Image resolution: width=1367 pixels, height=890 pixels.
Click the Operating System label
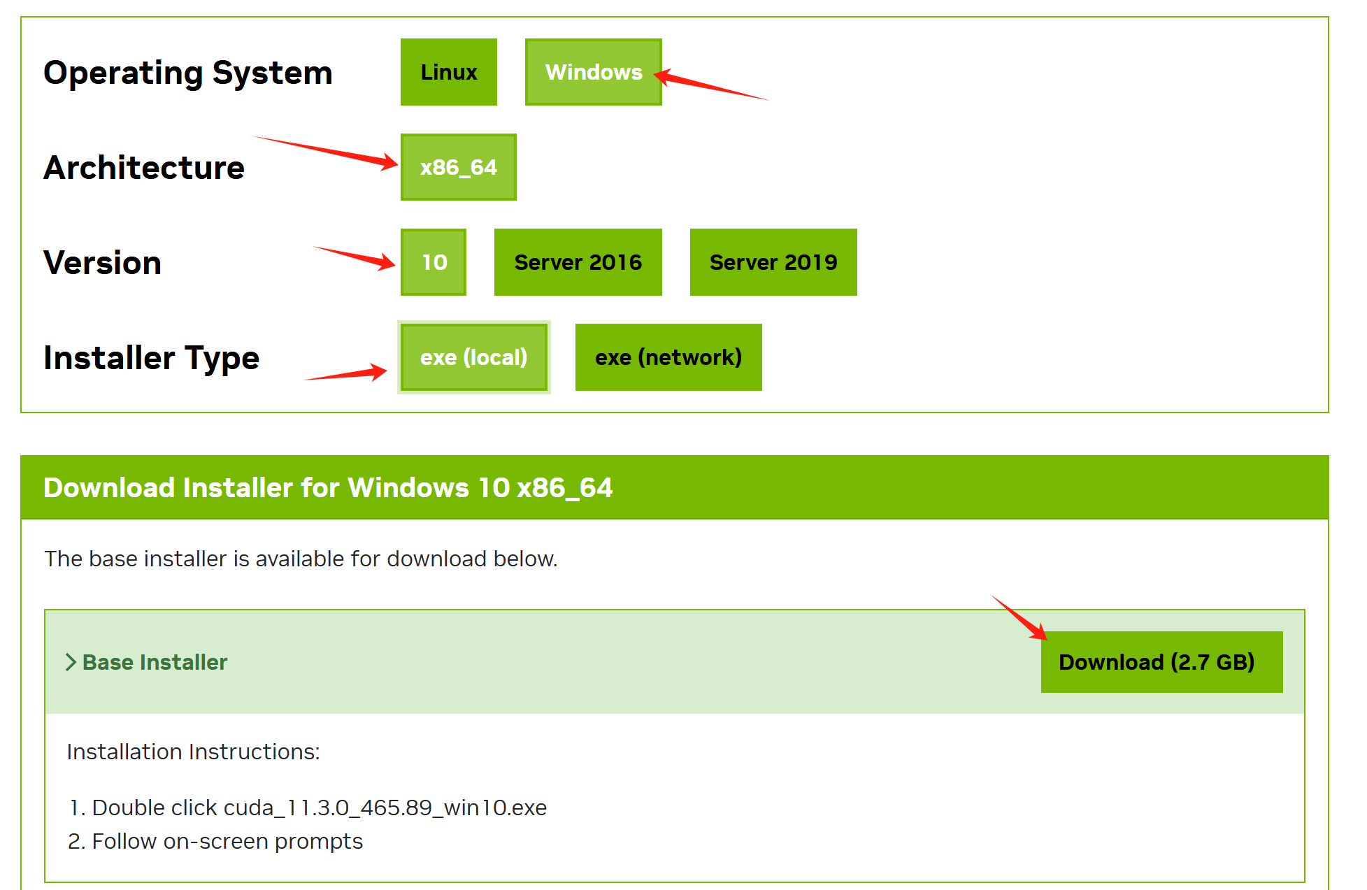[x=187, y=73]
